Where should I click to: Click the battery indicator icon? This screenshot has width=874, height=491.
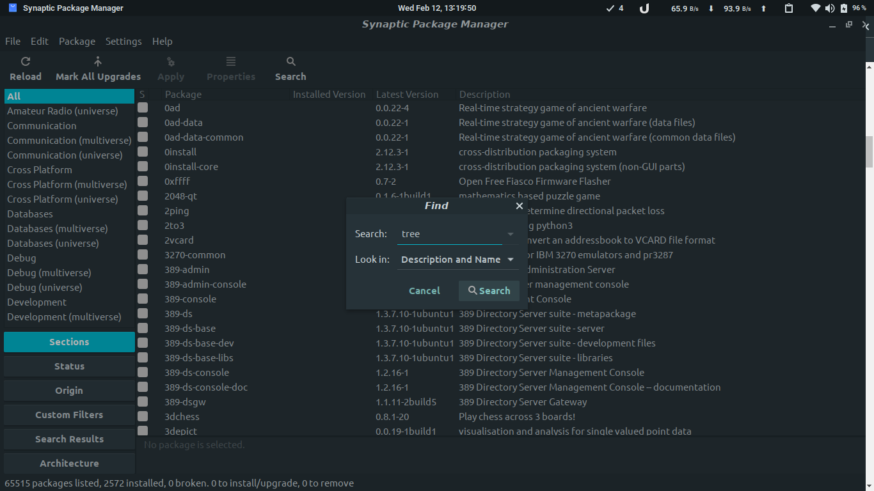coord(844,8)
